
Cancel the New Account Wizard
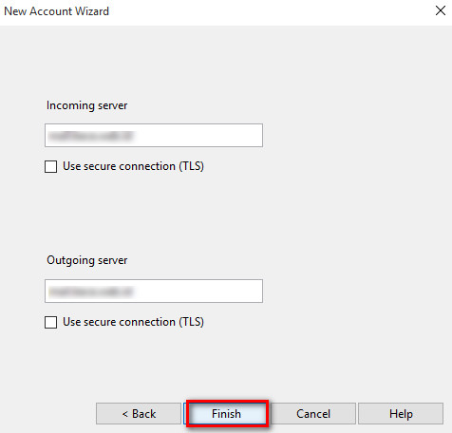click(x=313, y=413)
